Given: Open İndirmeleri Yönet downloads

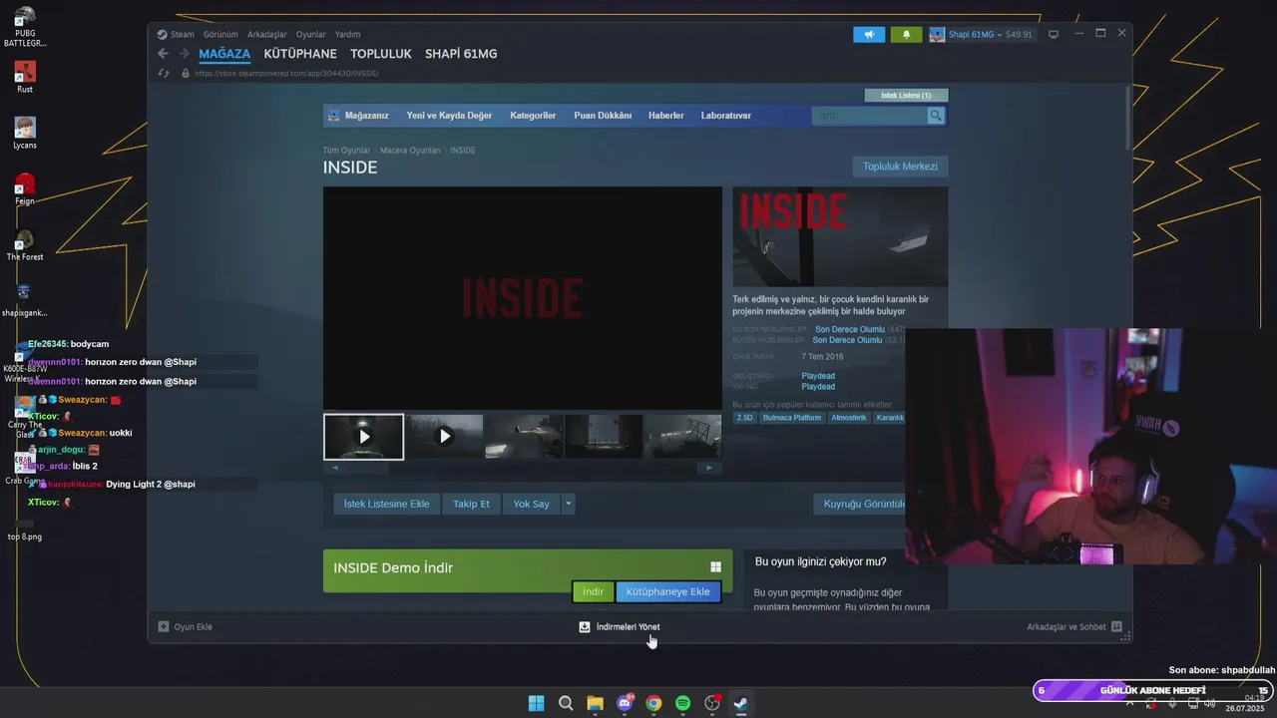Looking at the screenshot, I should point(620,626).
